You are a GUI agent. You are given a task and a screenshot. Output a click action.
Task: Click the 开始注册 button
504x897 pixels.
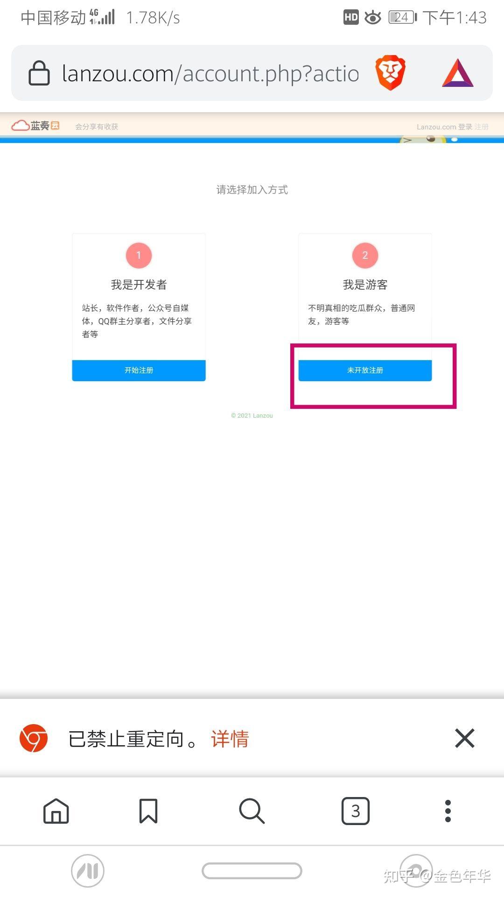139,370
